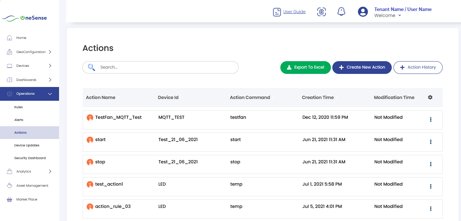Image resolution: width=461 pixels, height=221 pixels.
Task: Click the user profile avatar icon
Action: pyautogui.click(x=363, y=12)
